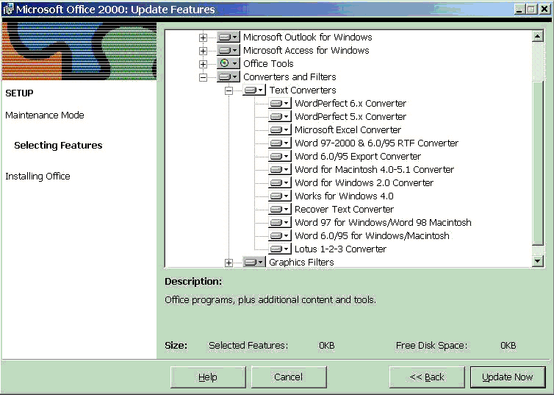Click the Microsoft Outlook for Windows drive icon
The height and width of the screenshot is (395, 554).
click(x=228, y=38)
